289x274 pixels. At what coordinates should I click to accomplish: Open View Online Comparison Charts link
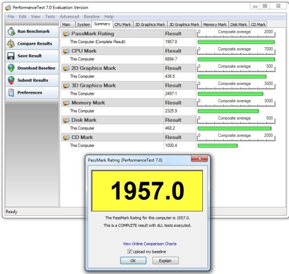click(150, 244)
